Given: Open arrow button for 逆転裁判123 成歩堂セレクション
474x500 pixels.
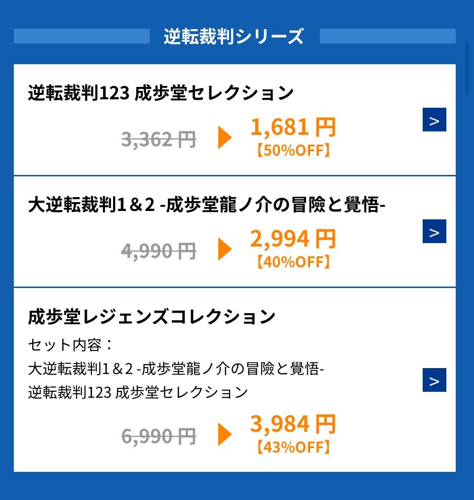Looking at the screenshot, I should 434,120.
